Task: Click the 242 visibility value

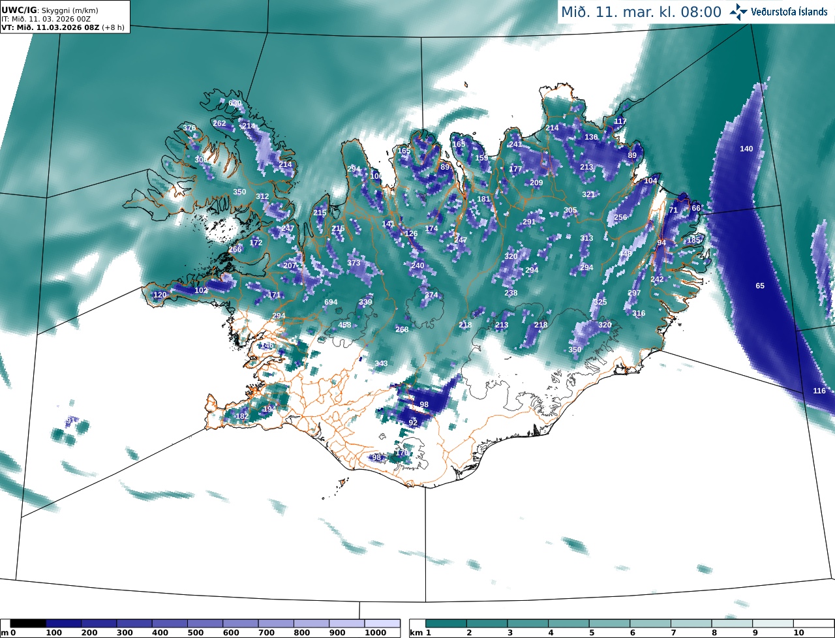Action: 657,279
